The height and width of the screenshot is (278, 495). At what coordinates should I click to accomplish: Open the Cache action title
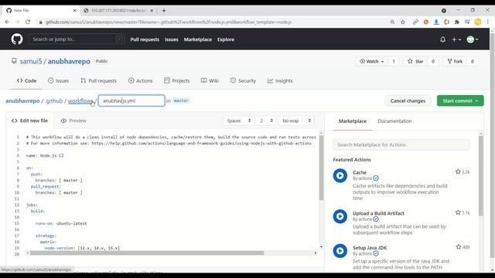pyautogui.click(x=359, y=172)
